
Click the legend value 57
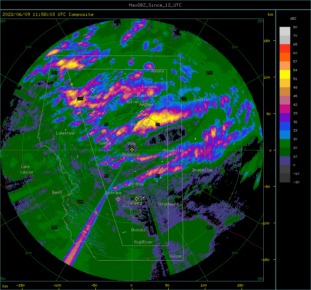[295, 62]
